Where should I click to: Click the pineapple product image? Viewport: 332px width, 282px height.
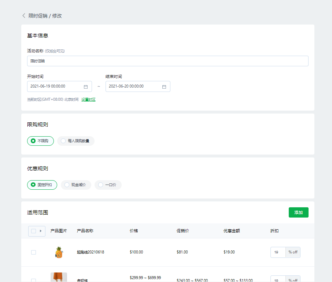[x=59, y=252]
